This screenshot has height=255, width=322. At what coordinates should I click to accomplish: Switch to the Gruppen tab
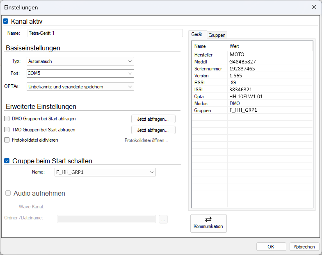coord(217,35)
